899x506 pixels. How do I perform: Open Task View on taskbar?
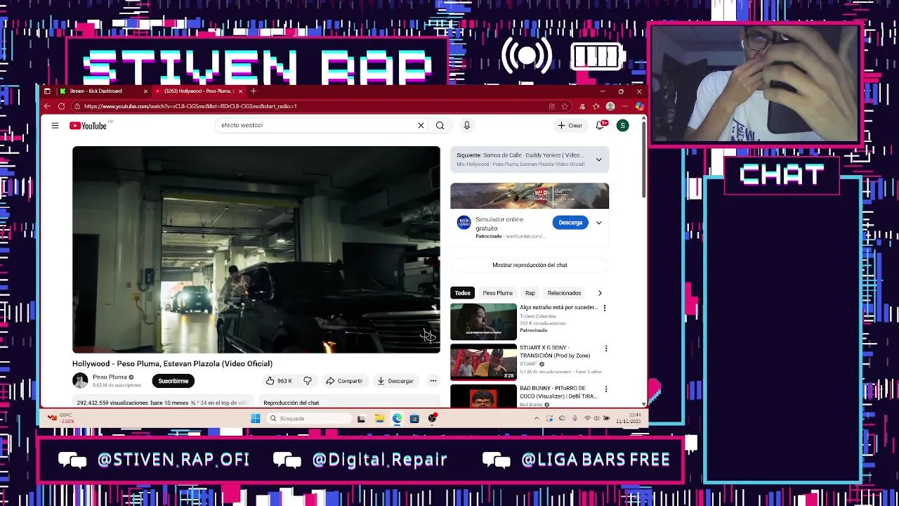361,418
